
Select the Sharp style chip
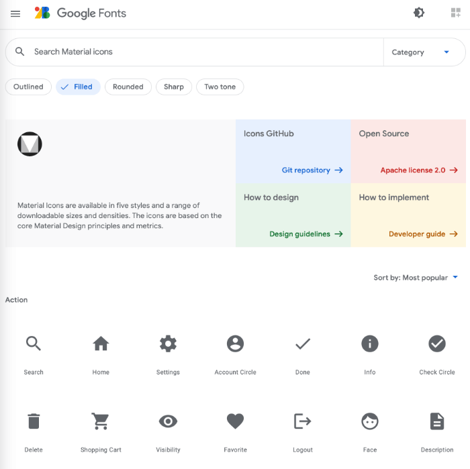tap(173, 87)
